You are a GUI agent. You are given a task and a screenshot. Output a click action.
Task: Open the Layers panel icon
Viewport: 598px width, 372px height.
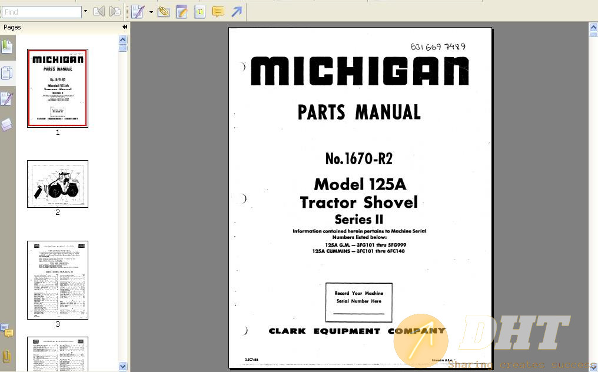click(x=7, y=124)
